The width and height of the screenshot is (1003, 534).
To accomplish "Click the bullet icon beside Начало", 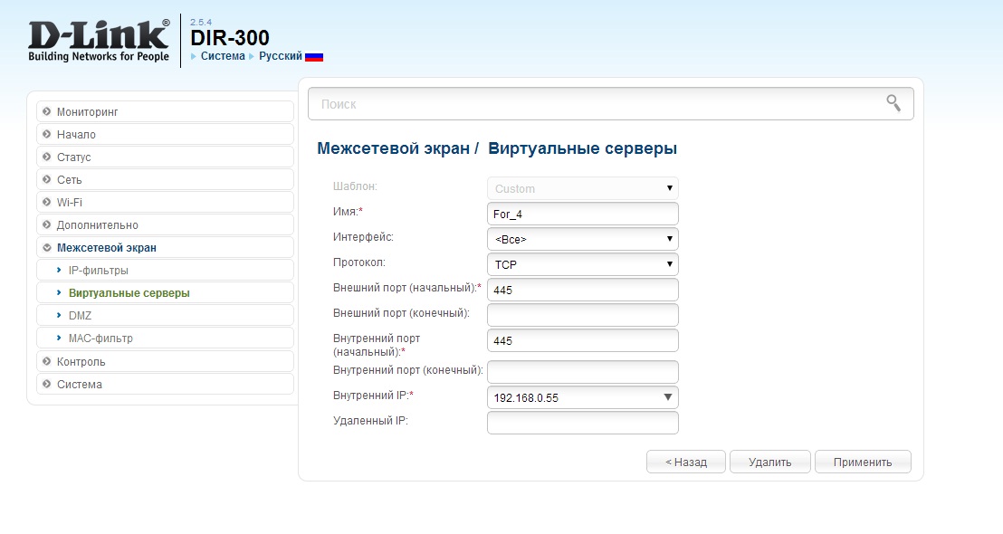I will click(x=47, y=134).
